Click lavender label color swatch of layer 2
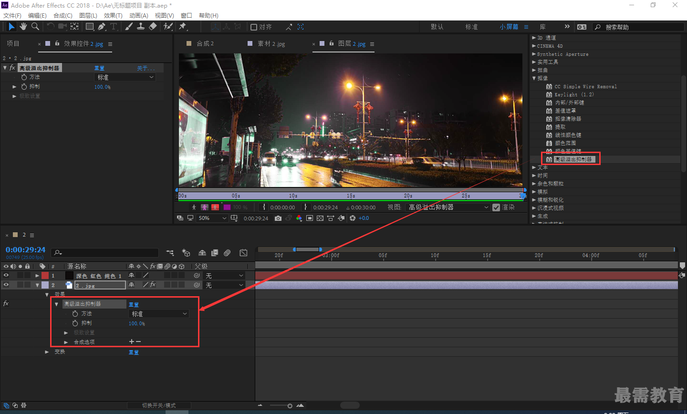 click(45, 285)
